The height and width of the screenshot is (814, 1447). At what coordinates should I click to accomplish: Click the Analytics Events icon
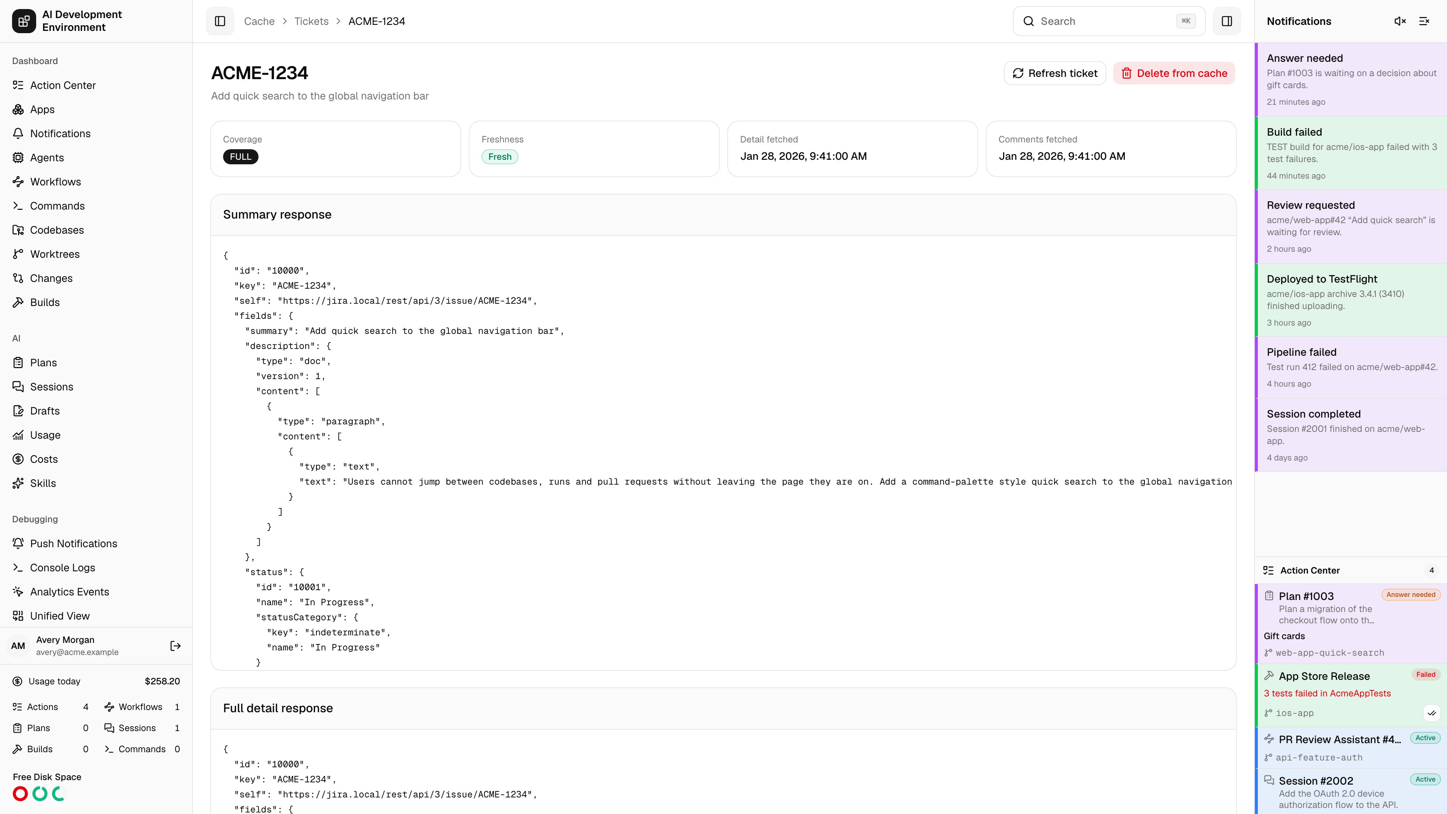coord(18,592)
